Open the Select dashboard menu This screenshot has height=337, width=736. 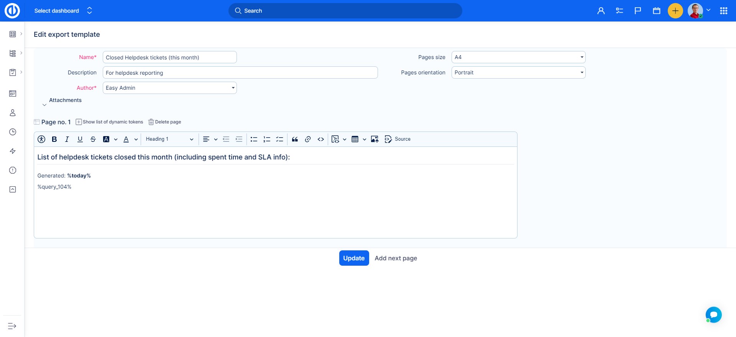point(63,11)
